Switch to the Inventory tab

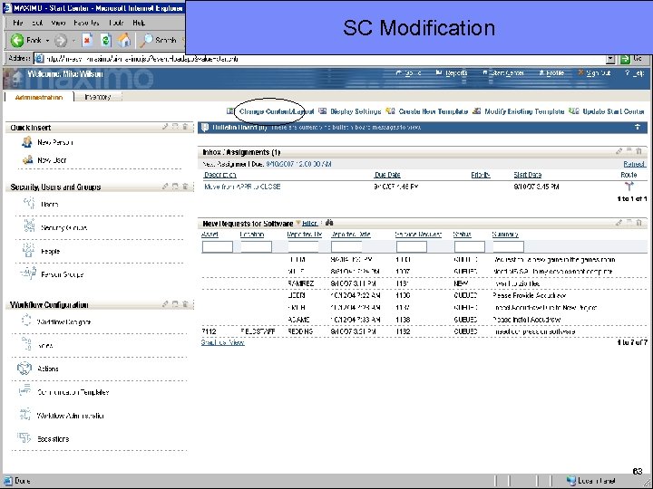pyautogui.click(x=98, y=97)
